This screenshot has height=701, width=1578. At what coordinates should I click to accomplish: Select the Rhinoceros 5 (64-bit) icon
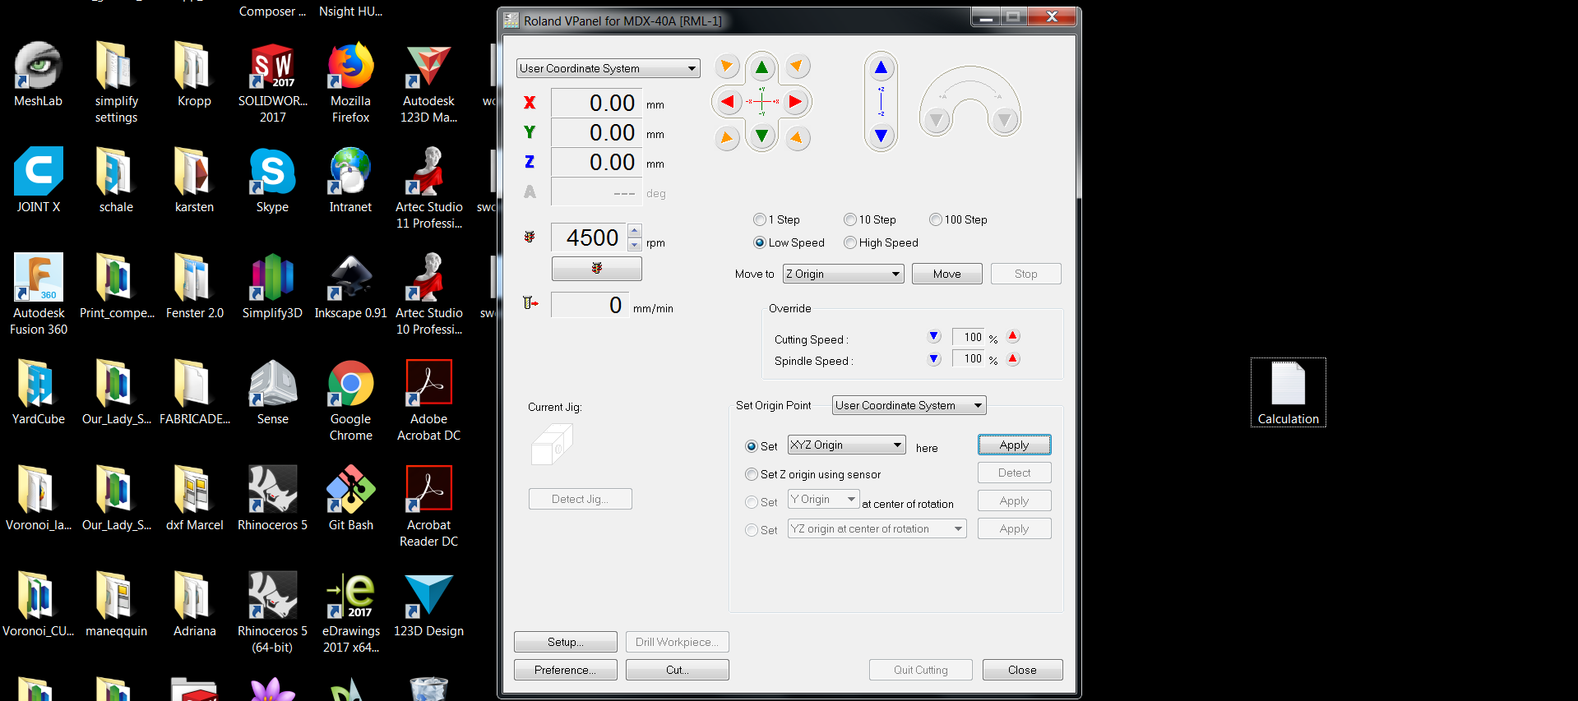pyautogui.click(x=273, y=613)
